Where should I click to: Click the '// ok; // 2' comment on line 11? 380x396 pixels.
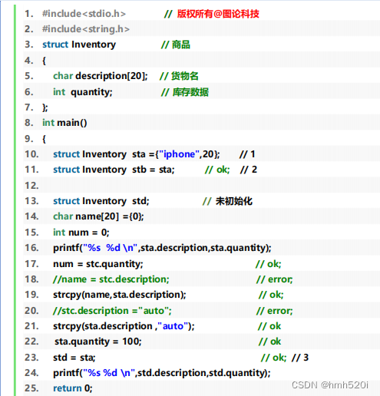click(231, 170)
